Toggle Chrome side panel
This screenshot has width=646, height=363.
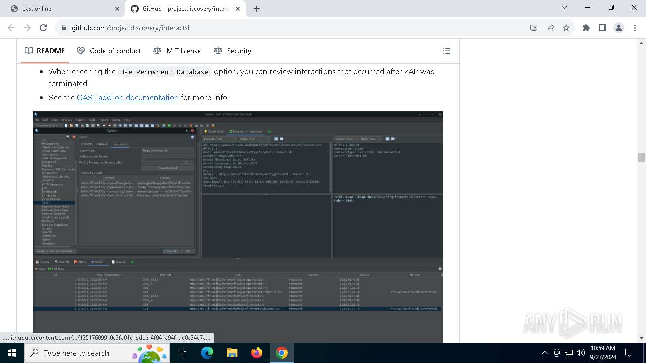(603, 28)
